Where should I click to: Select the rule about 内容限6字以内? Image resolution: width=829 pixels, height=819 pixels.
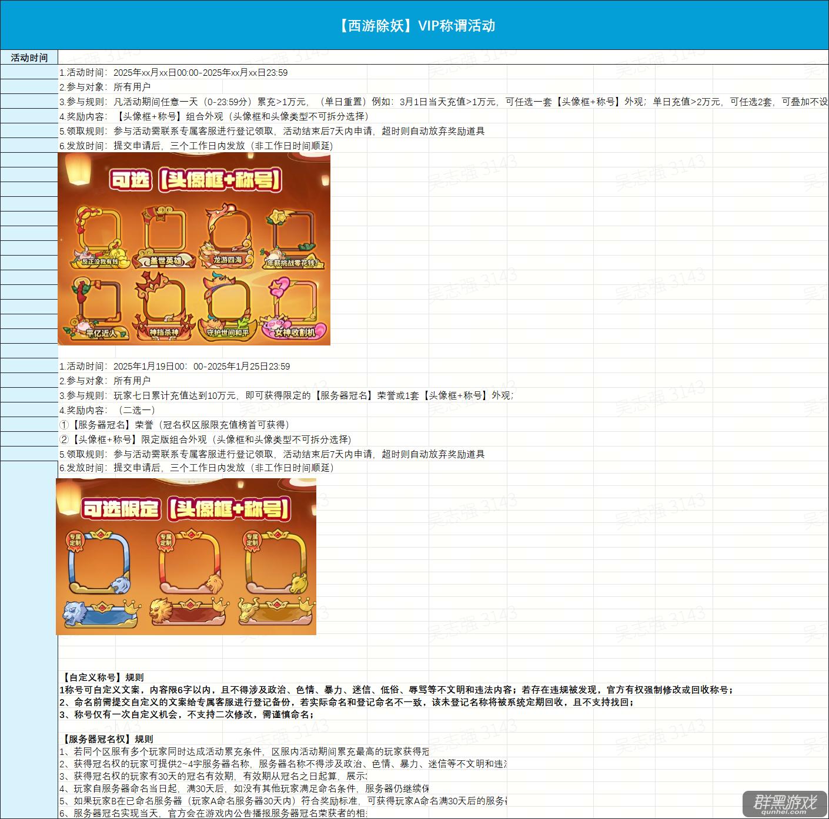pos(397,690)
